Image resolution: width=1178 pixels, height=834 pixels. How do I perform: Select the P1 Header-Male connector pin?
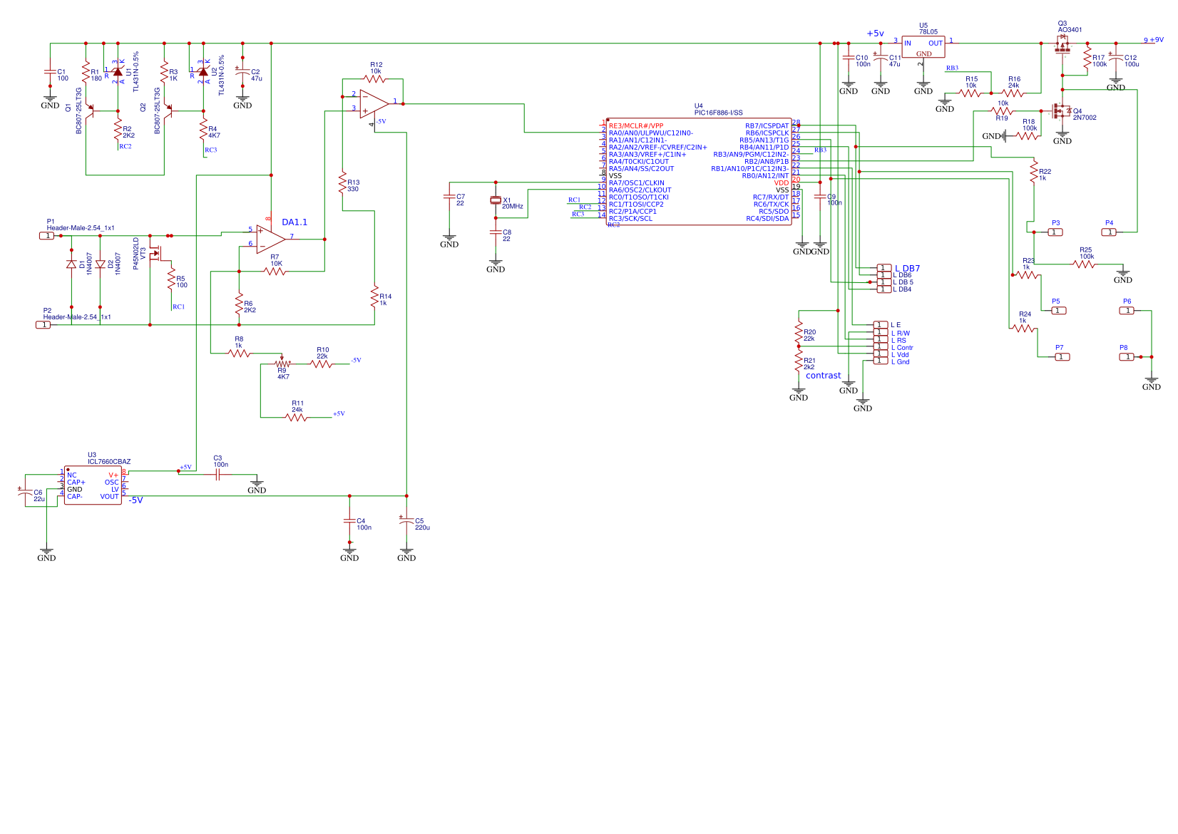pyautogui.click(x=46, y=235)
